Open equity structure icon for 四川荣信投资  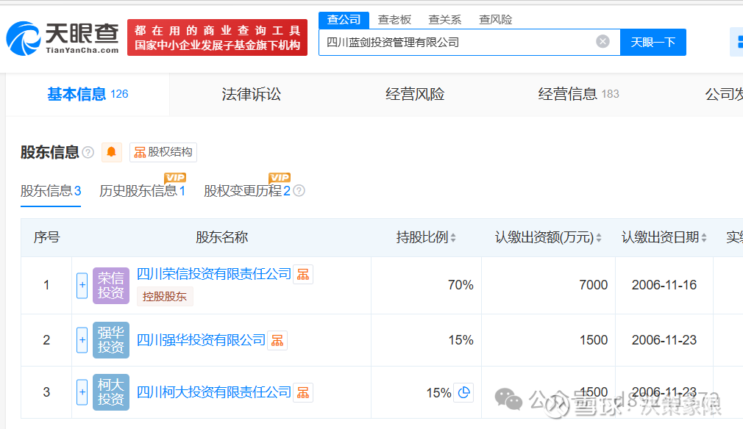pos(303,275)
